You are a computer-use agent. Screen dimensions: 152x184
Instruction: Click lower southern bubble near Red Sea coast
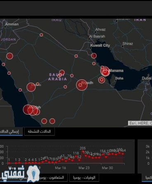pyautogui.click(x=44, y=121)
